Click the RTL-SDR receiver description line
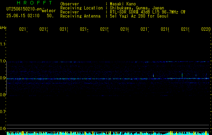Viewport: 212px width, 135px height. (147, 12)
